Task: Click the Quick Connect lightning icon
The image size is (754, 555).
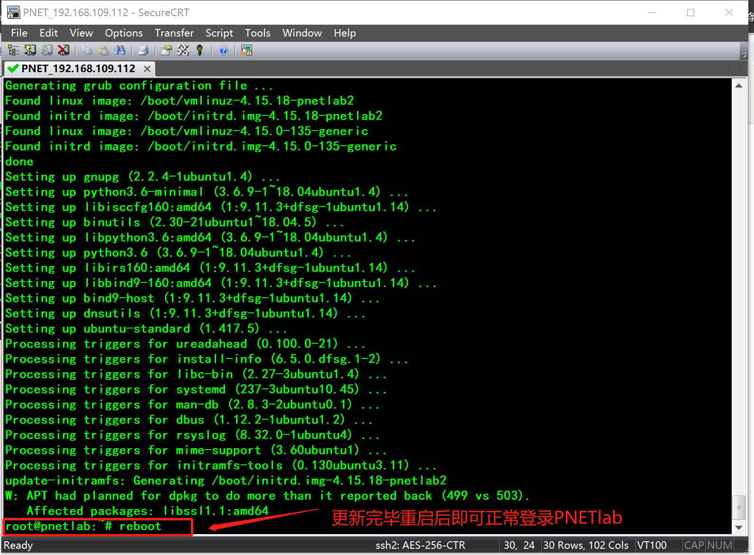Action: coord(30,50)
